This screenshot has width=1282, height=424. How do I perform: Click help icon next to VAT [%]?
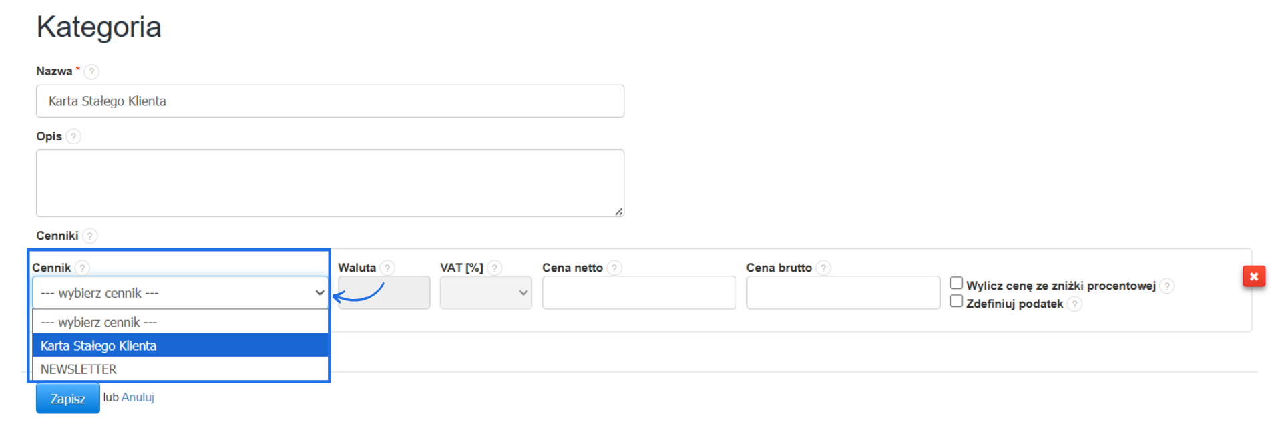(495, 268)
